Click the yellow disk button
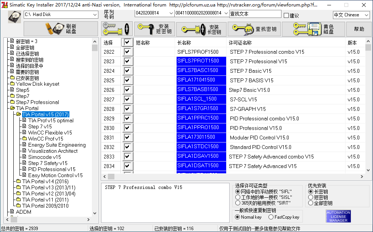373x232 pixels. pos(313,29)
